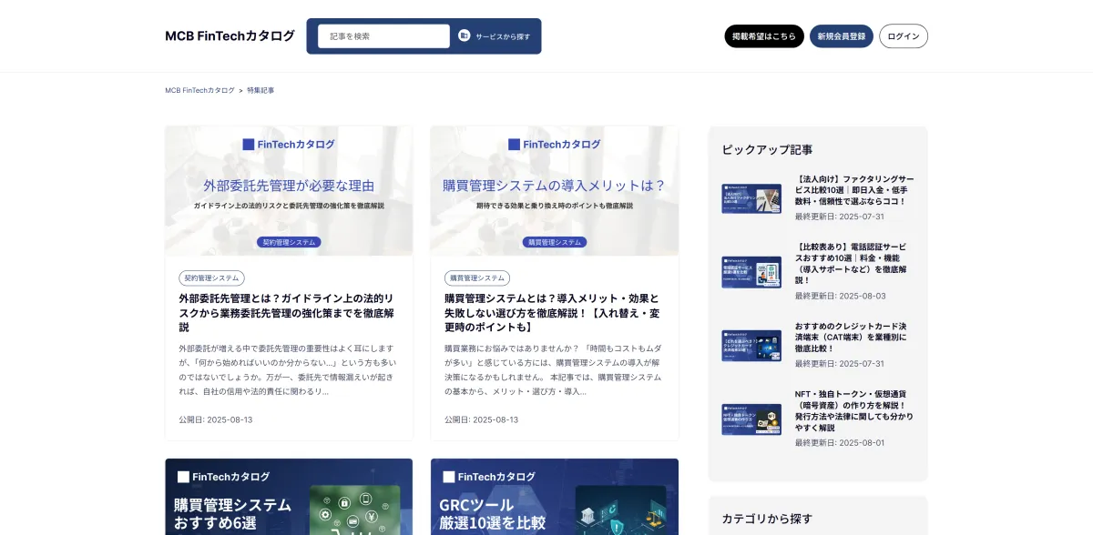
Task: Open the ファクタリングサービス比較10選 pickup thumbnail
Action: 751,198
